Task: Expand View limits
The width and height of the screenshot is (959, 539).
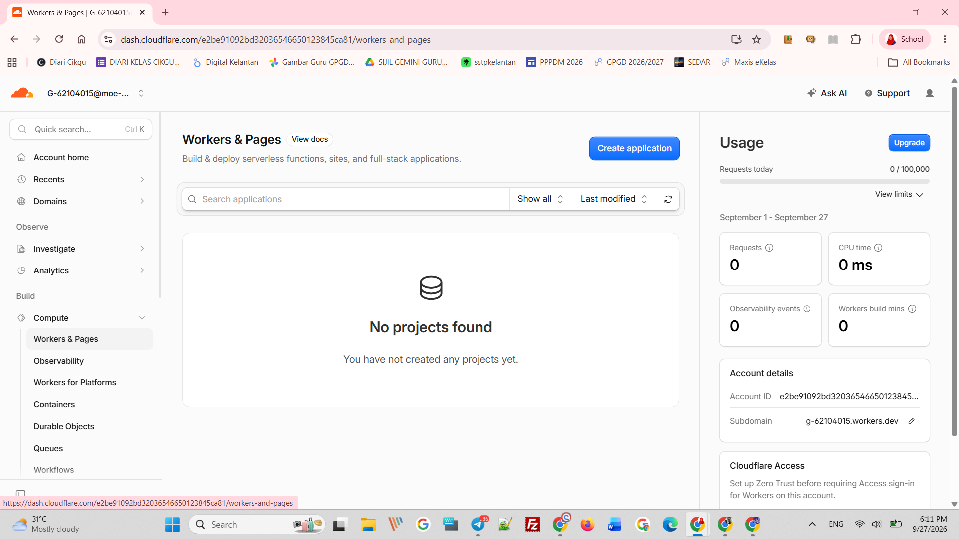Action: [x=899, y=194]
